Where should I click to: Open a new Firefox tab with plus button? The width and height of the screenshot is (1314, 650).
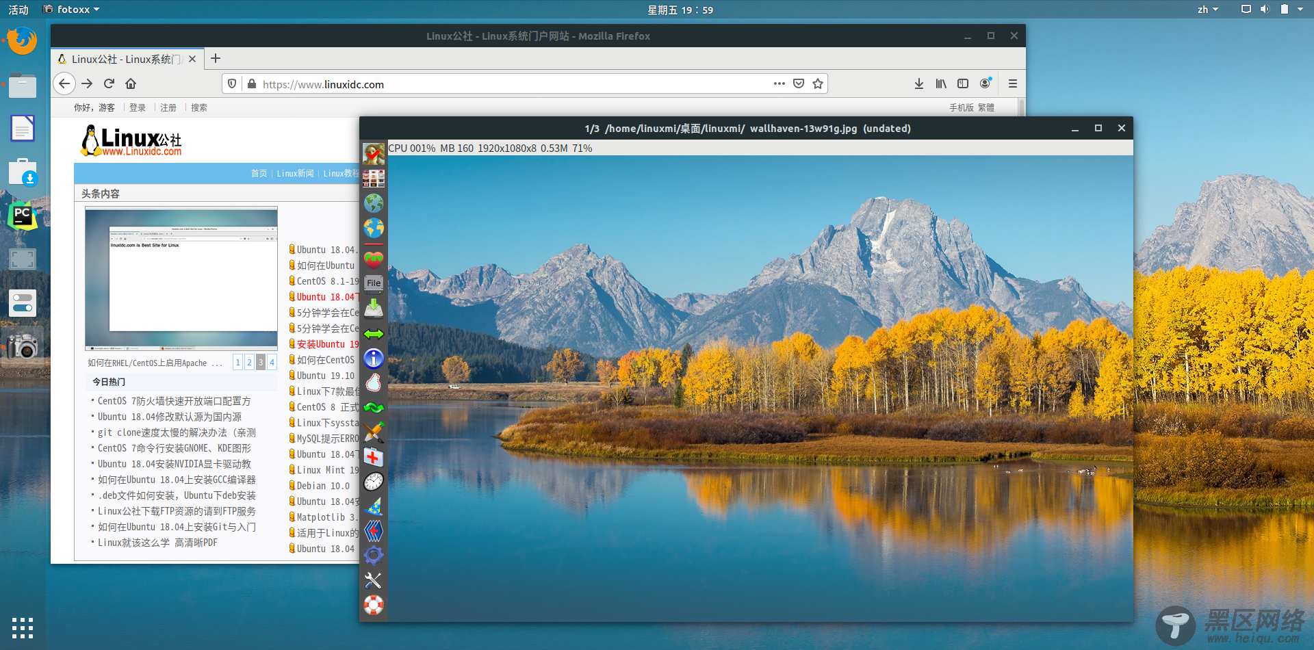(x=216, y=59)
